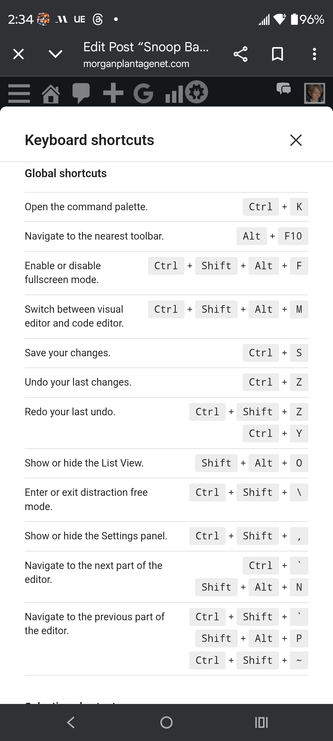This screenshot has width=333, height=741.
Task: Bookmark this page
Action: click(x=277, y=54)
